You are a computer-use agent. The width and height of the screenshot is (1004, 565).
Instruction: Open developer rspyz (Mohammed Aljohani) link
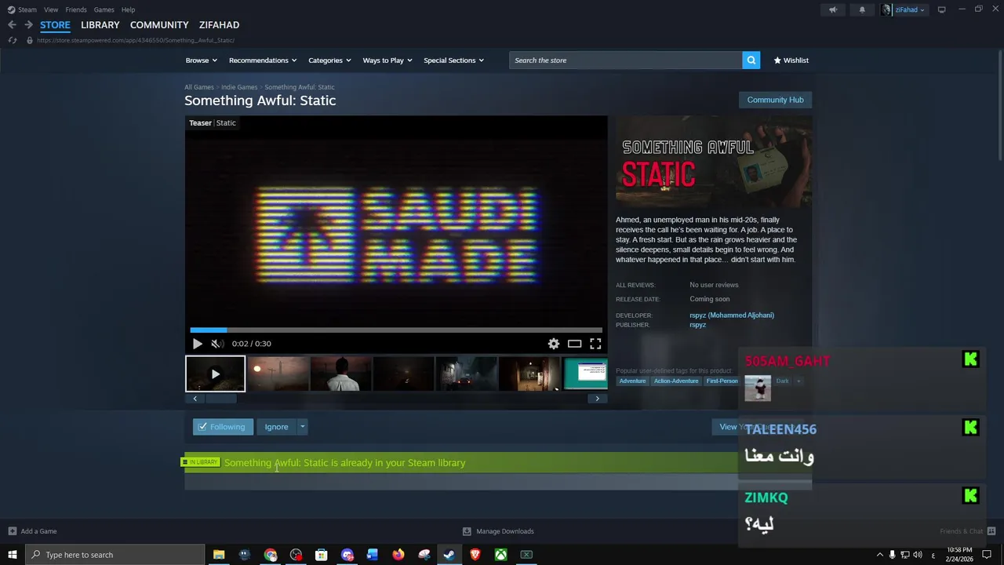click(732, 315)
